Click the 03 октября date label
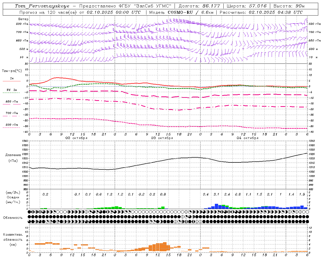 point(162,138)
